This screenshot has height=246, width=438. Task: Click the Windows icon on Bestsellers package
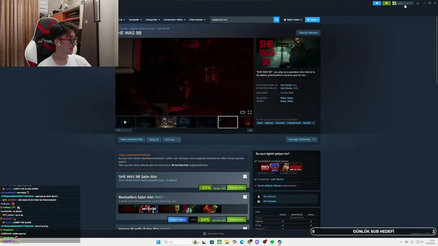[x=245, y=197]
